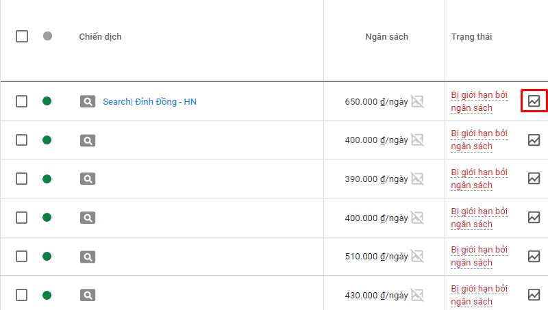
Task: Click the chart icon highlighted in red
Action: click(534, 101)
